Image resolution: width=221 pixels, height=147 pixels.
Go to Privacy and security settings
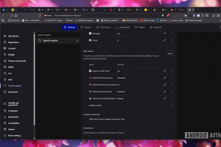[17, 61]
